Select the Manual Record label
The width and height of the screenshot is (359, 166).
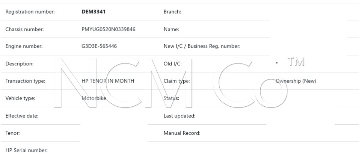182,133
